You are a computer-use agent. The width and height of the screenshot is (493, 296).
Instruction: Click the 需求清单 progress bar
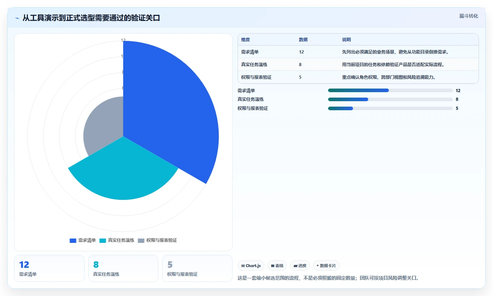point(390,90)
